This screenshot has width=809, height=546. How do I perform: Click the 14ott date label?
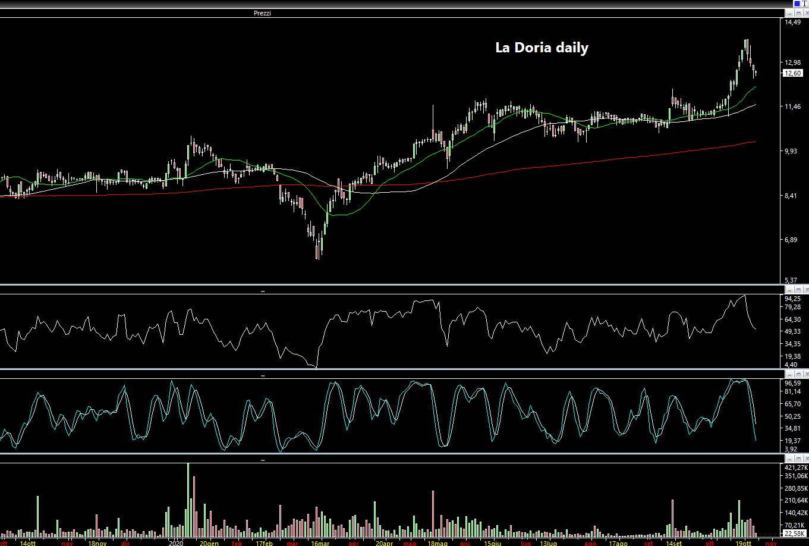pyautogui.click(x=28, y=543)
